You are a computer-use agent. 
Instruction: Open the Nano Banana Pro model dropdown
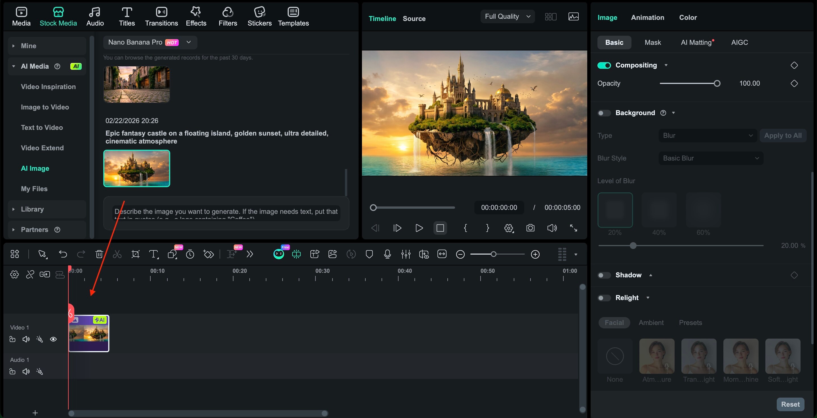click(150, 42)
